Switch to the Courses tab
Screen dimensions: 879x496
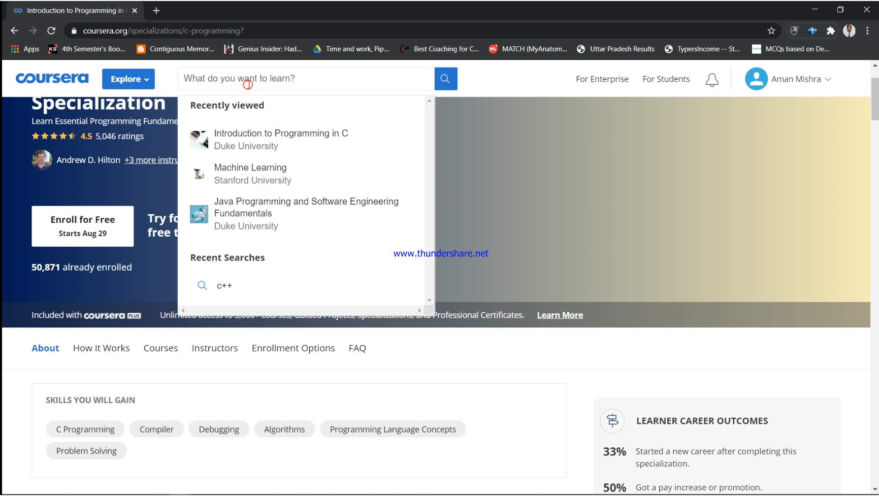(x=160, y=348)
